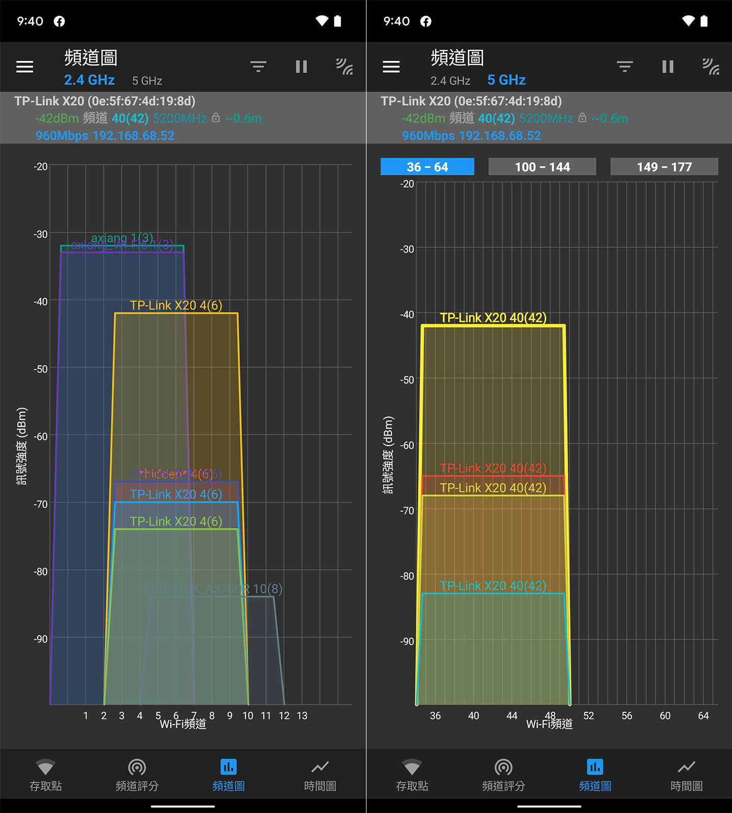Open 頻道評分 tab on right screen
The width and height of the screenshot is (732, 813).
point(504,775)
